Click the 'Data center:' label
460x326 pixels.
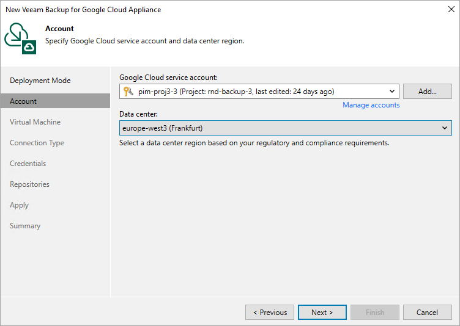pos(138,114)
